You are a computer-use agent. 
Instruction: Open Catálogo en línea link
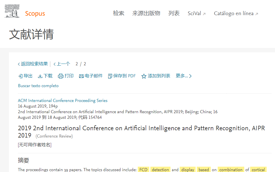point(236,13)
